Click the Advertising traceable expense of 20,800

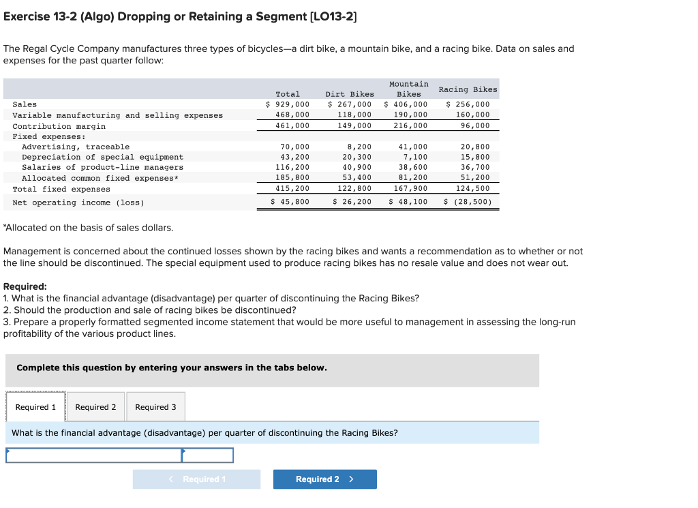pyautogui.click(x=478, y=146)
